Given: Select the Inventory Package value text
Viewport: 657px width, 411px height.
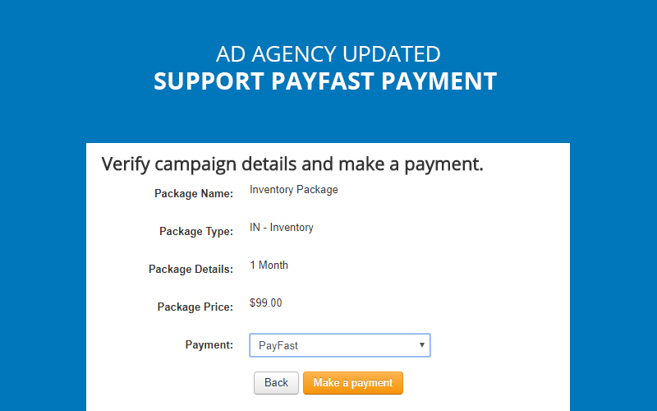Looking at the screenshot, I should pos(293,190).
